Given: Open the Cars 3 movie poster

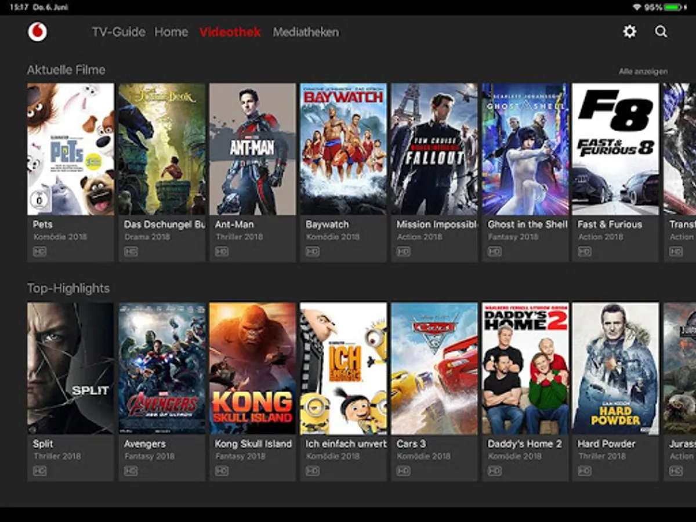Looking at the screenshot, I should [x=434, y=368].
